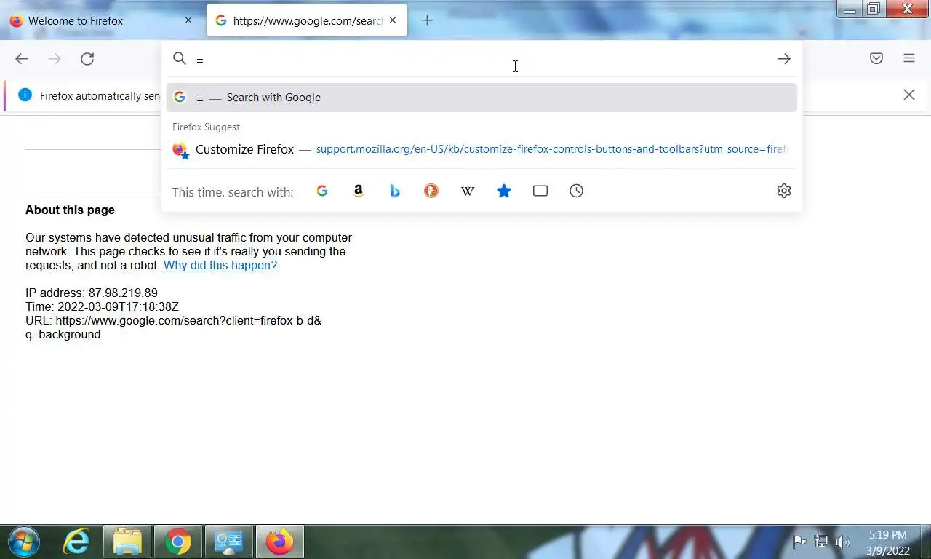Search this time with Google icon
The width and height of the screenshot is (931, 559).
point(322,191)
